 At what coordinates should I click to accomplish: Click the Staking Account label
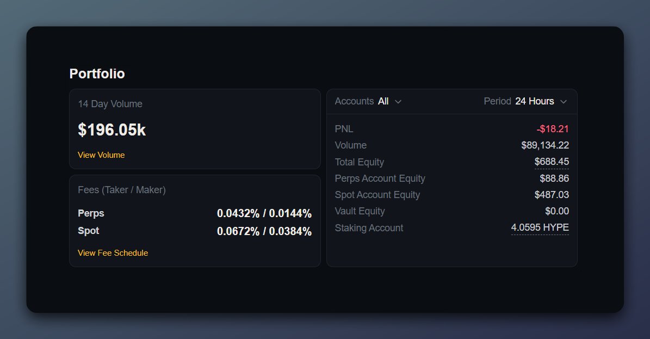click(369, 228)
